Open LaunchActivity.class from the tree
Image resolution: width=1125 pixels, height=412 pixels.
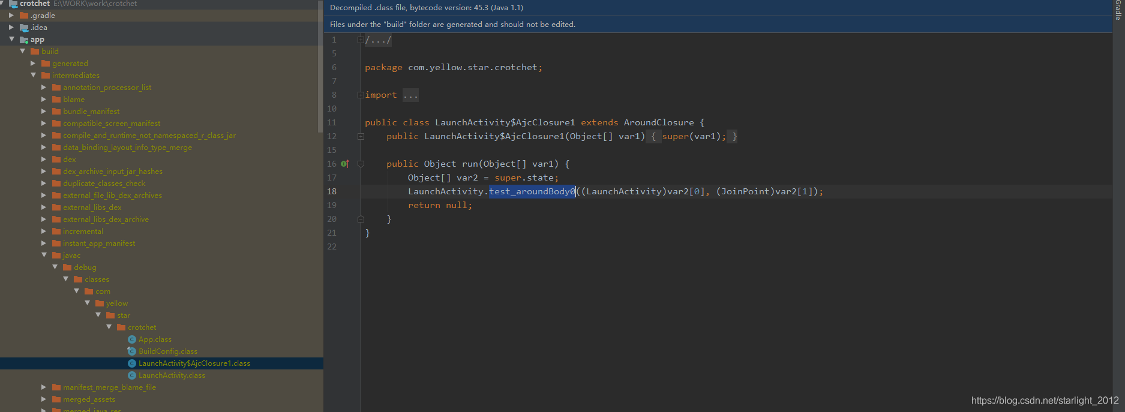tap(172, 375)
